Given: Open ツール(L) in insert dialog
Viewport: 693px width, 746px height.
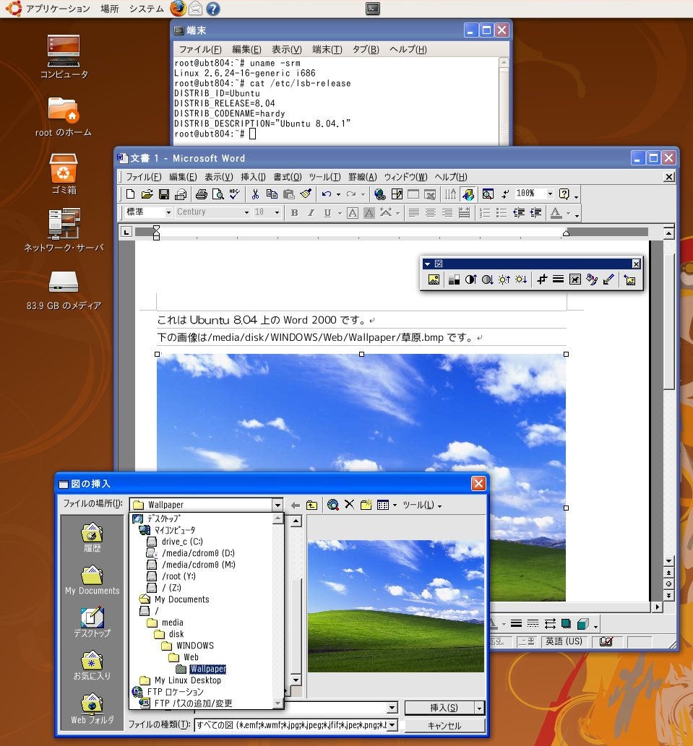Looking at the screenshot, I should point(422,505).
